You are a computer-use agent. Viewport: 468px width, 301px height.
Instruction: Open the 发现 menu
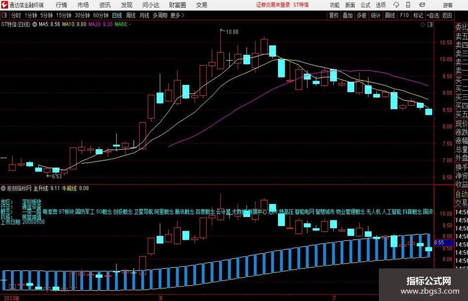click(127, 5)
